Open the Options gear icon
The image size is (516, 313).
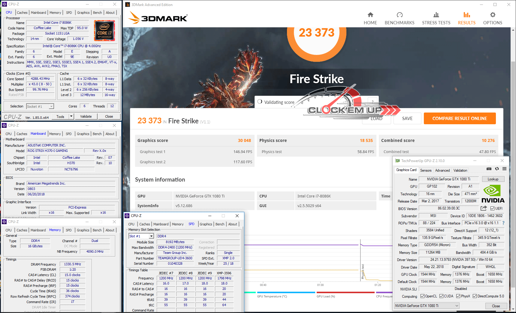click(x=492, y=15)
